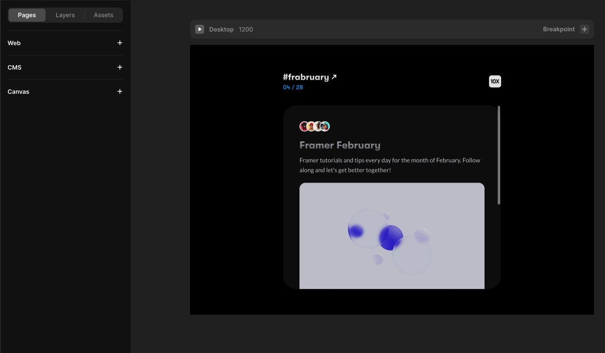Click the Breakpoint label
605x353 pixels.
coord(559,29)
